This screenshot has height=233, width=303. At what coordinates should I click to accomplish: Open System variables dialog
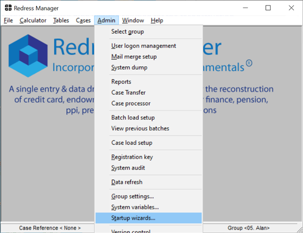(x=148, y=207)
